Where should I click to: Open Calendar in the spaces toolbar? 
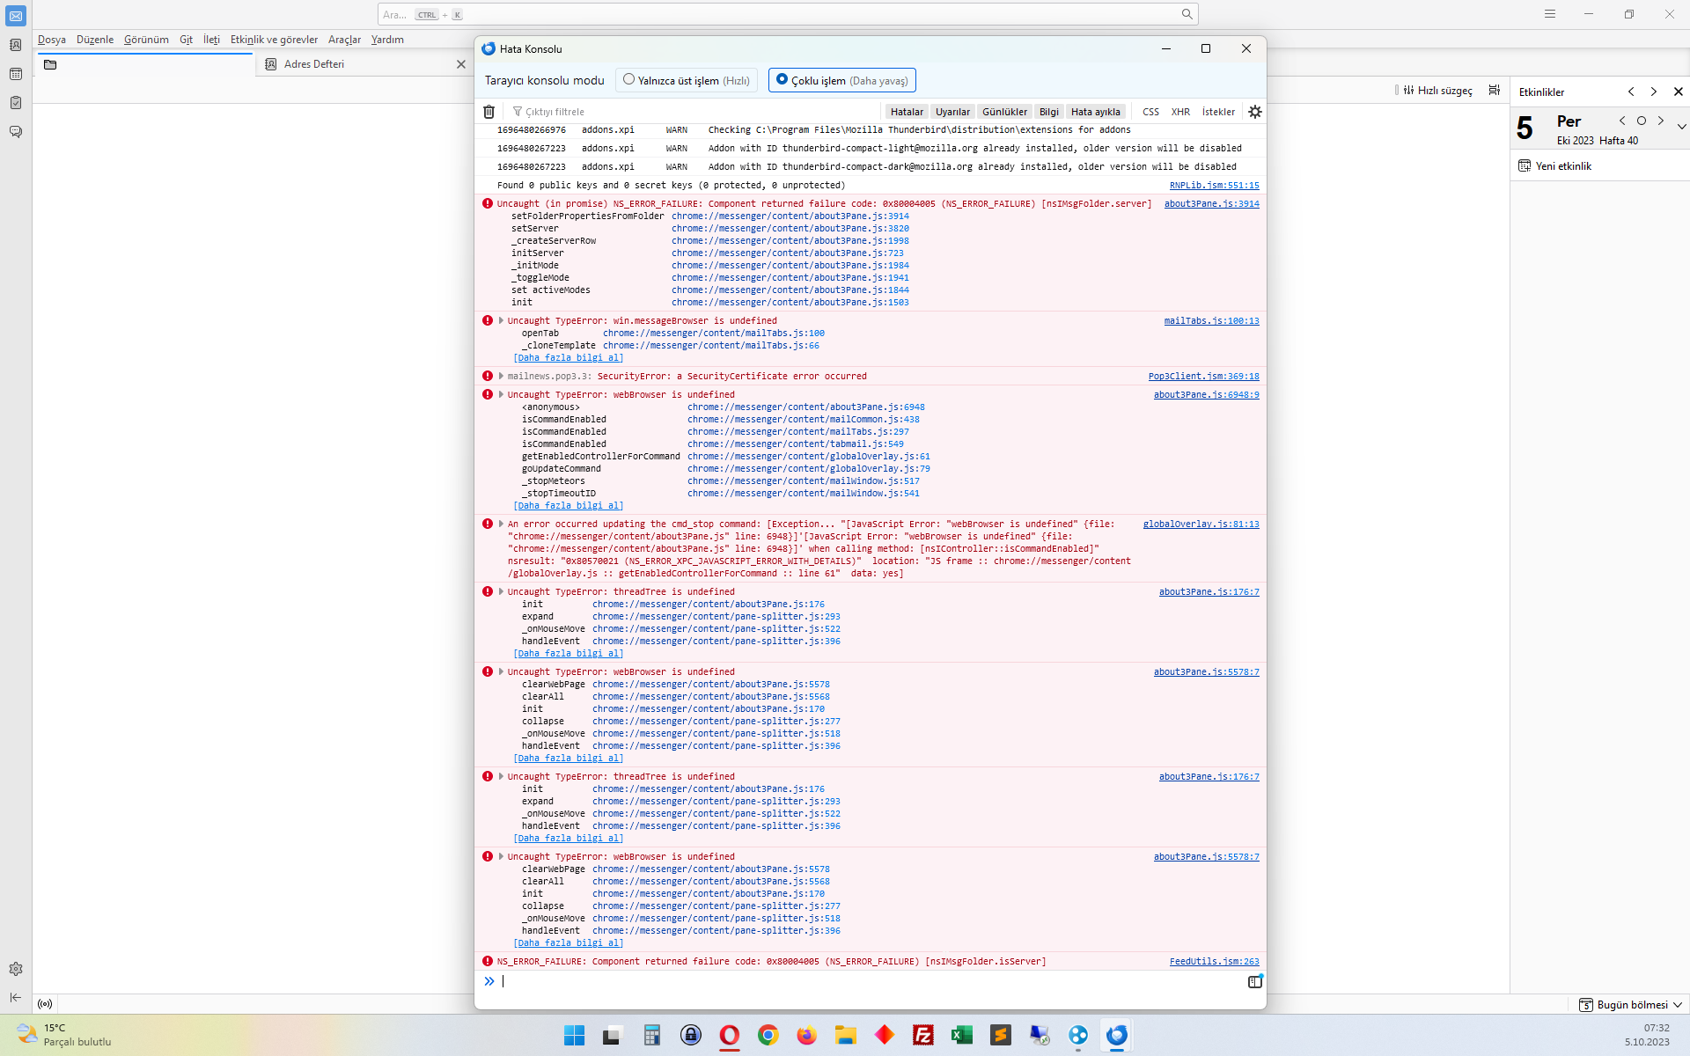(16, 74)
